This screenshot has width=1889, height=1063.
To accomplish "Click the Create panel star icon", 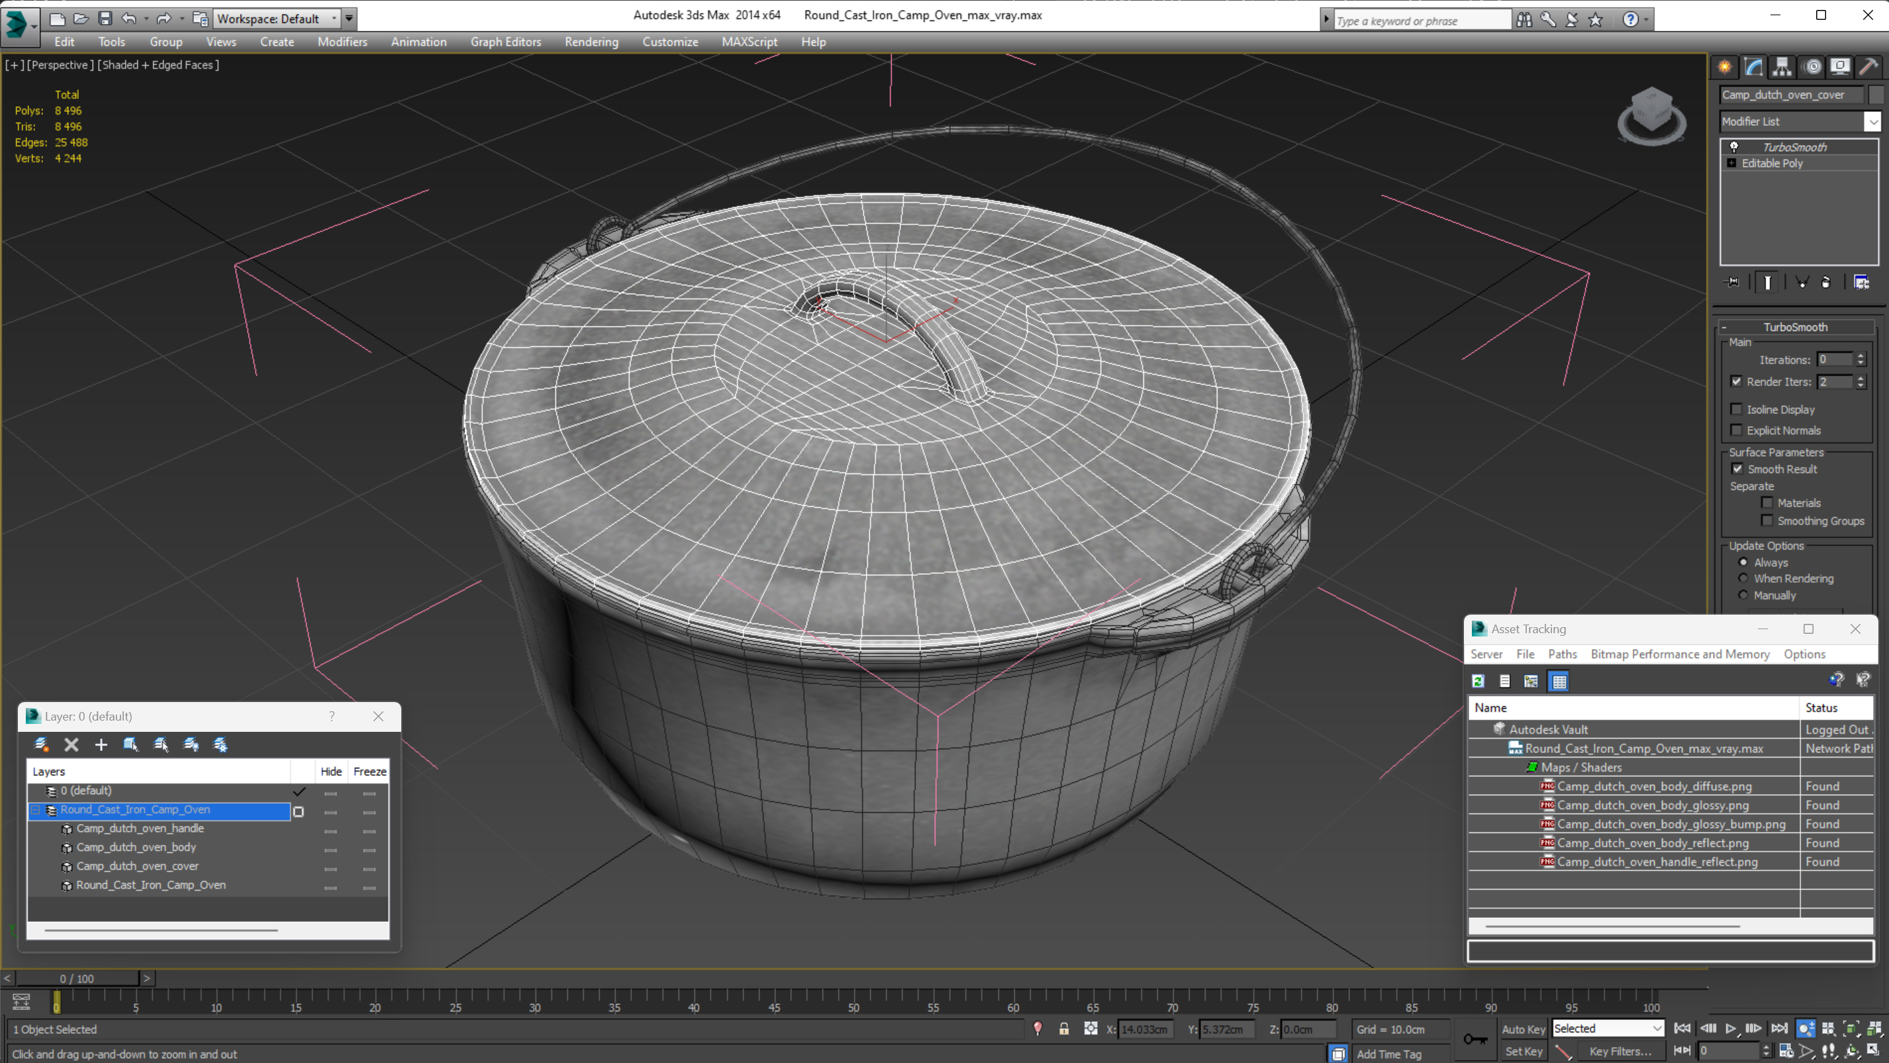I will [1725, 67].
